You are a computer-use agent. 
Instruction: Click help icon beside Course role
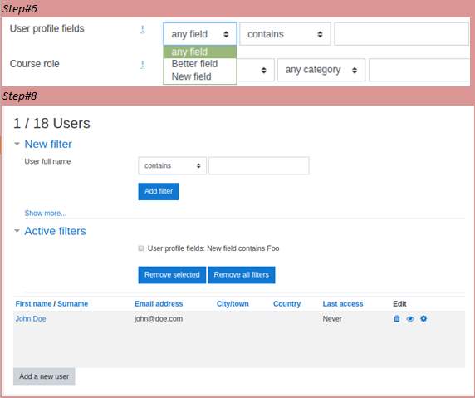pos(142,65)
